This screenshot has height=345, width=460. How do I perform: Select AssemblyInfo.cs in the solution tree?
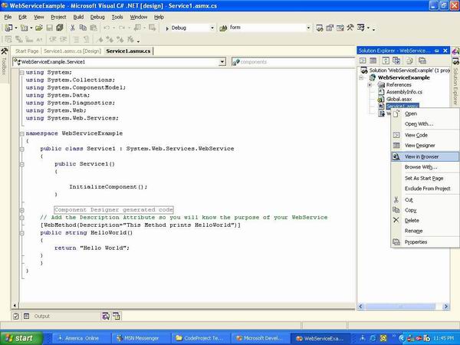pos(404,91)
